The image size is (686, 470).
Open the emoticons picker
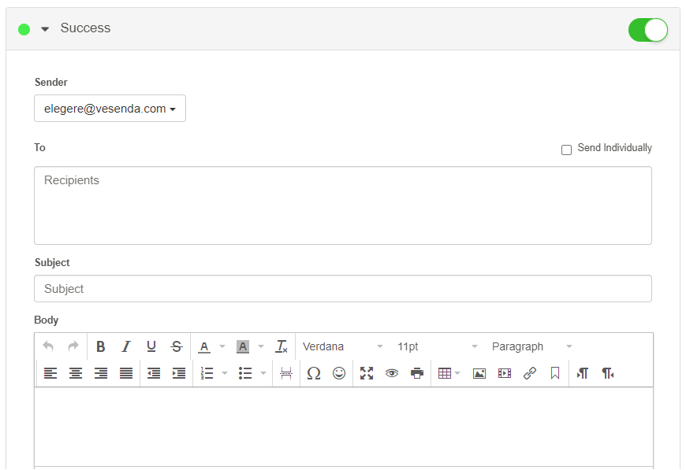point(339,373)
